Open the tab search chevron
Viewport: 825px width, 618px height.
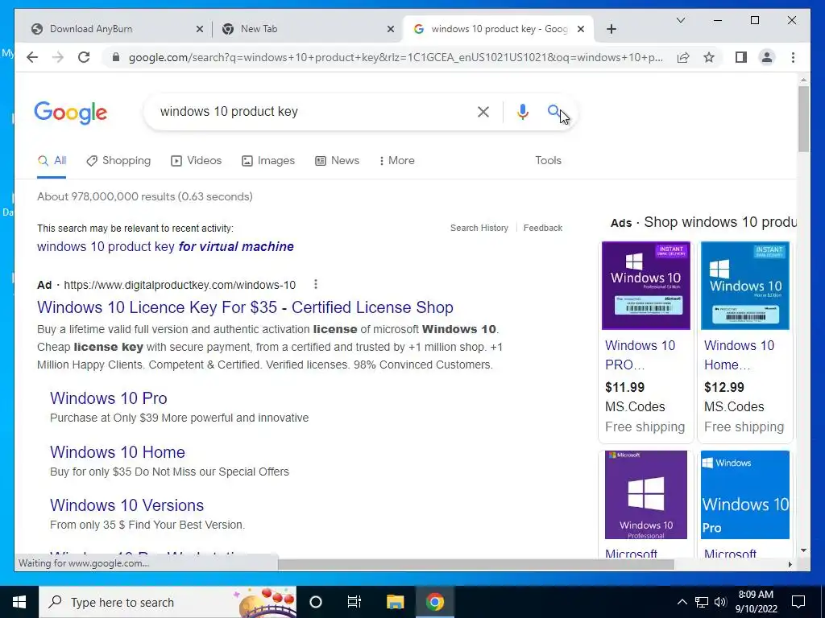[x=680, y=20]
